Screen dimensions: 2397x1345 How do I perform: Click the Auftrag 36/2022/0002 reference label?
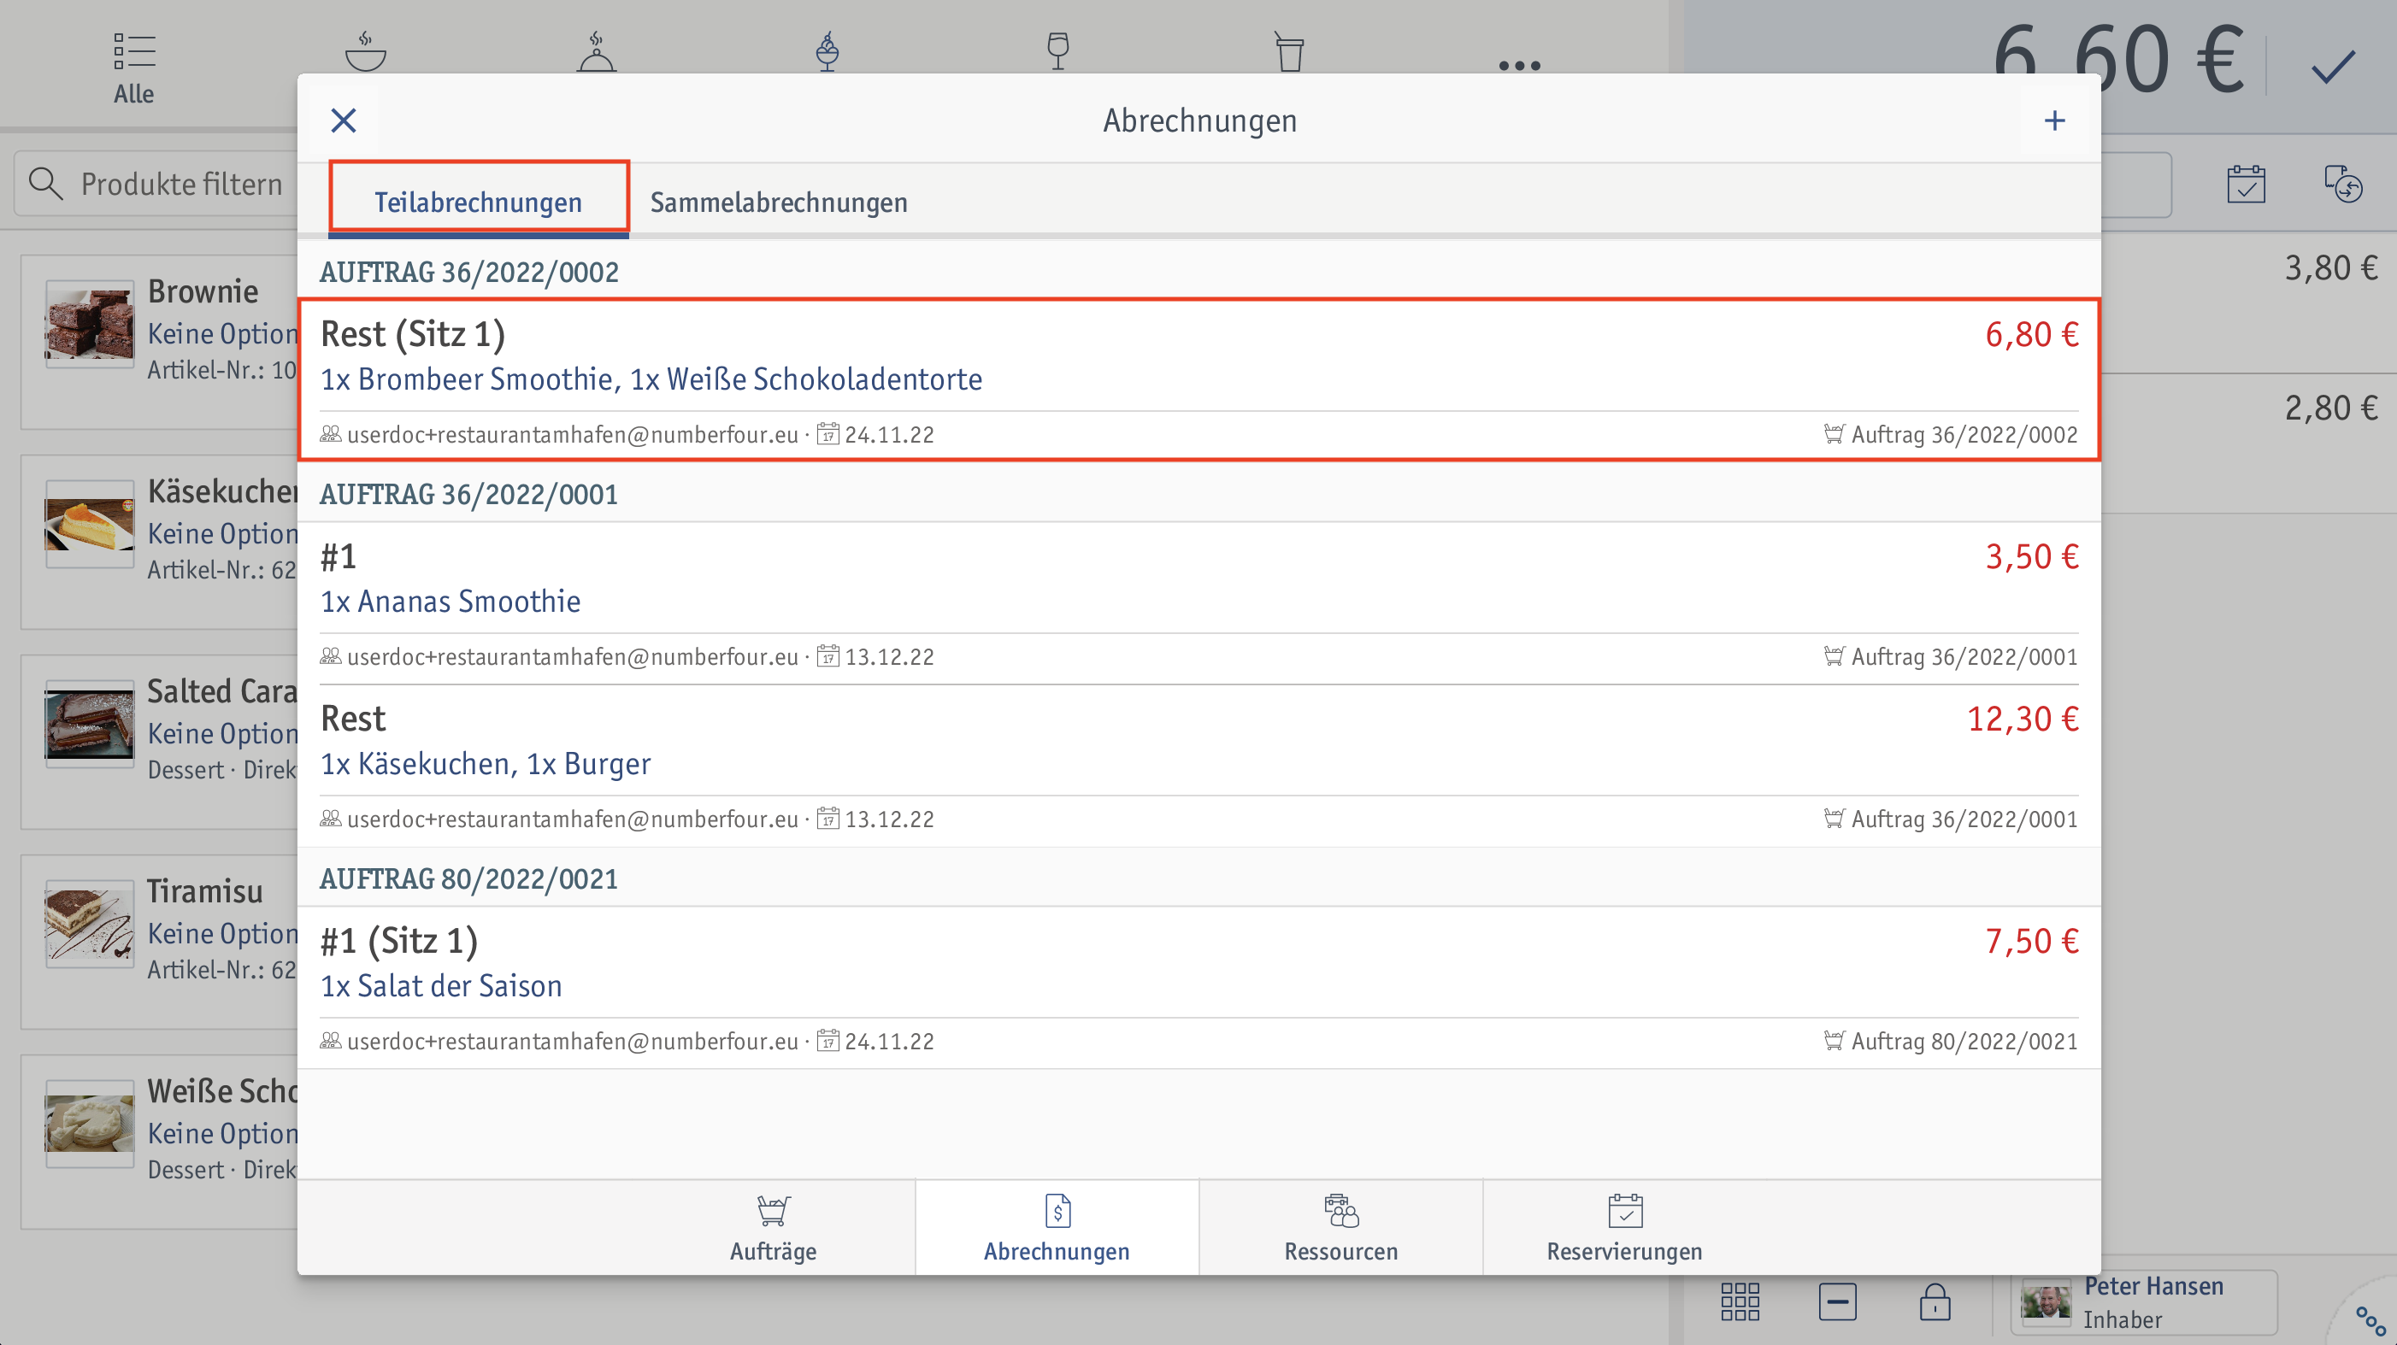pyautogui.click(x=1951, y=434)
